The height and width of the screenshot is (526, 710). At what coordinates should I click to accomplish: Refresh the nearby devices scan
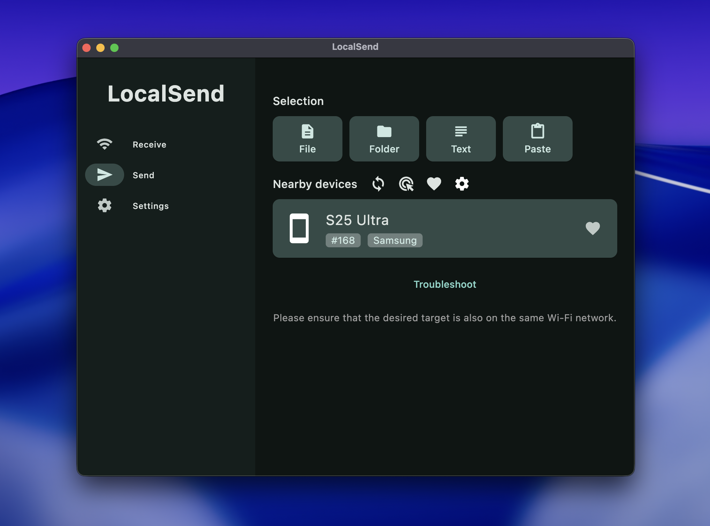click(378, 184)
